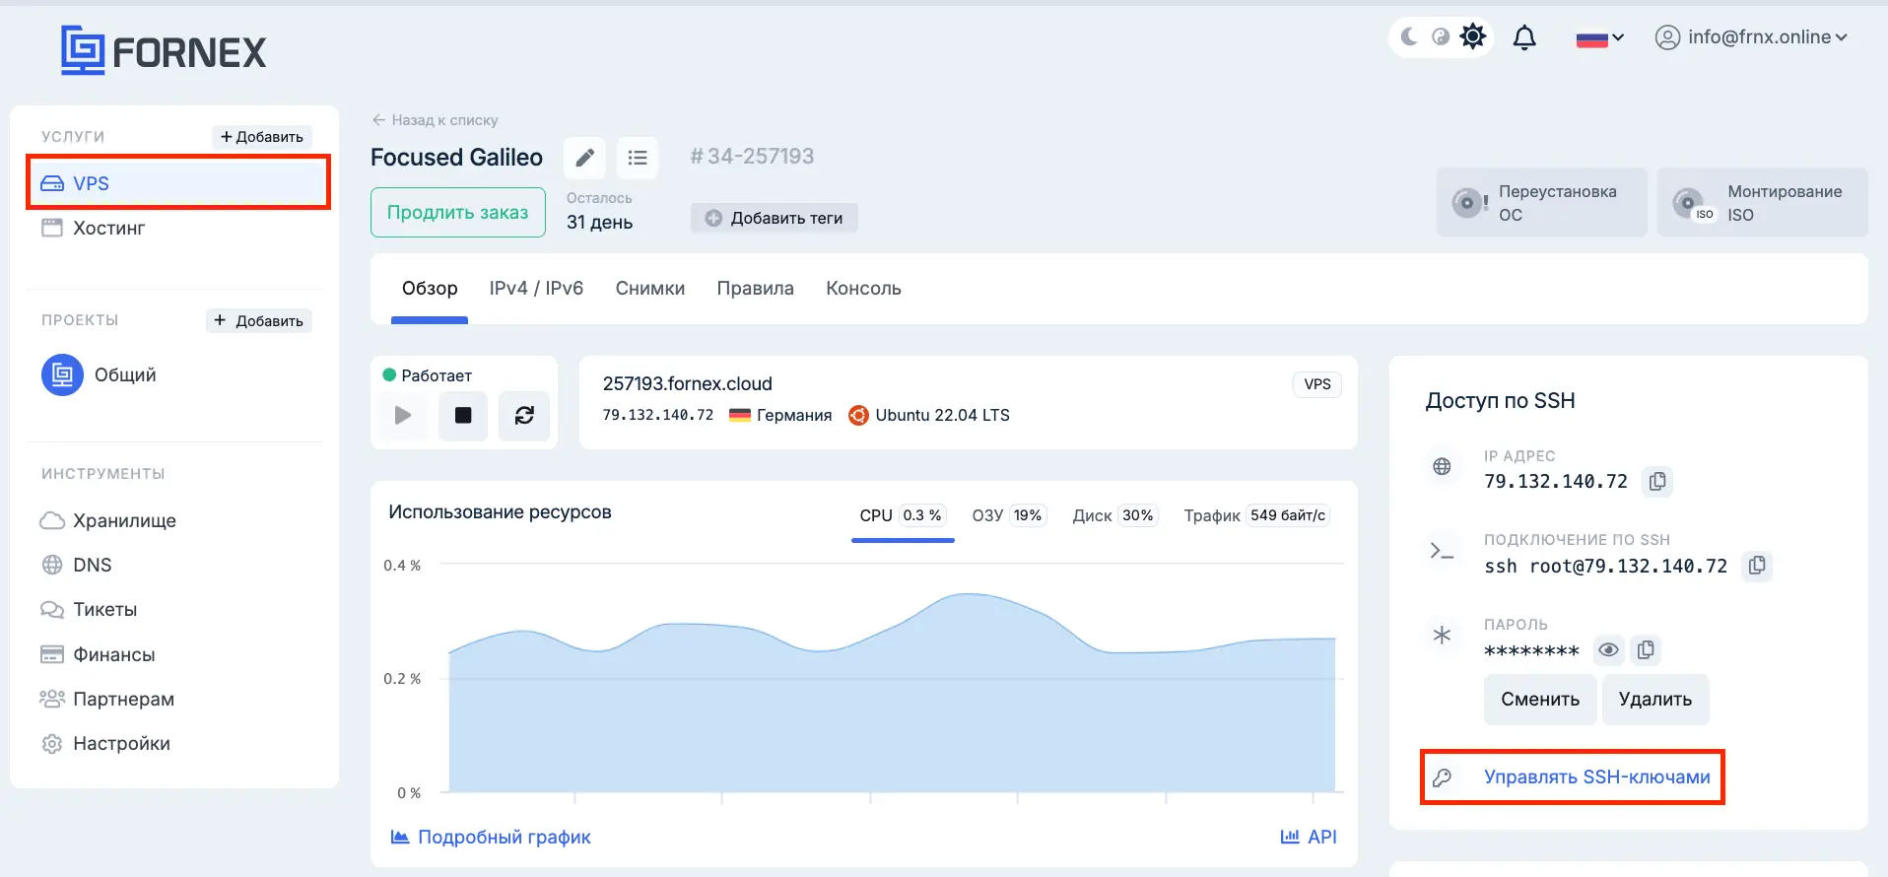Open Управлять SSH-ключами link
This screenshot has width=1888, height=877.
click(x=1596, y=776)
